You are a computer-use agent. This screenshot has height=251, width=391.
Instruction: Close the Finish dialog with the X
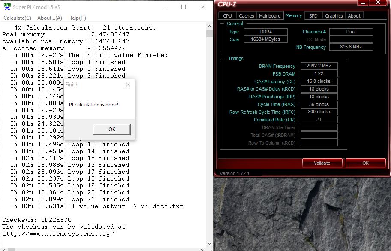click(128, 85)
